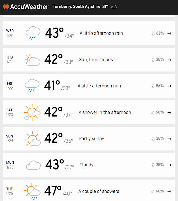
Task: Open Monday 1/25 details via arrow
Action: tap(169, 165)
